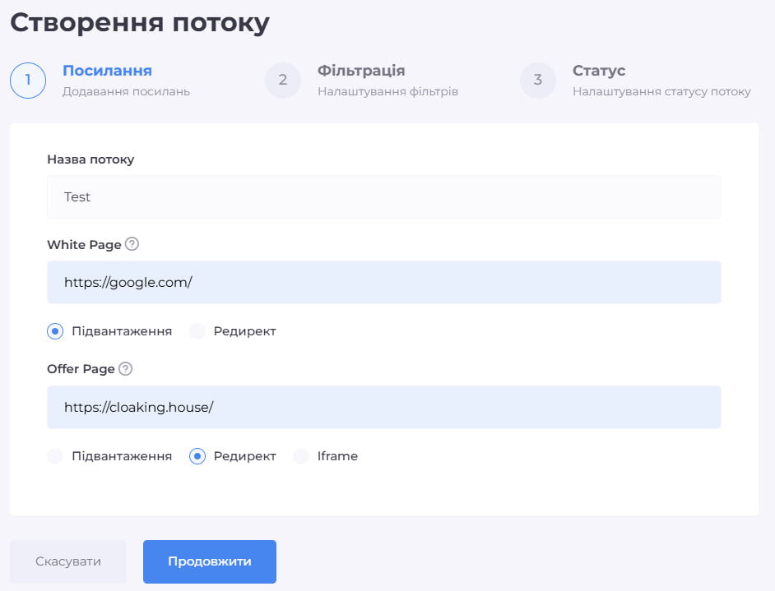Select Підвантаження for the Offer Page
This screenshot has height=591, width=775.
54,455
